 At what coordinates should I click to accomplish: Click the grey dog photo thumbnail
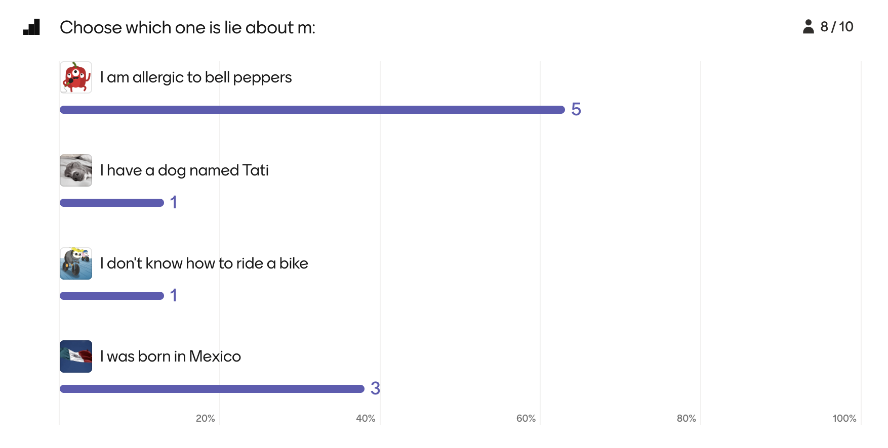(x=76, y=170)
